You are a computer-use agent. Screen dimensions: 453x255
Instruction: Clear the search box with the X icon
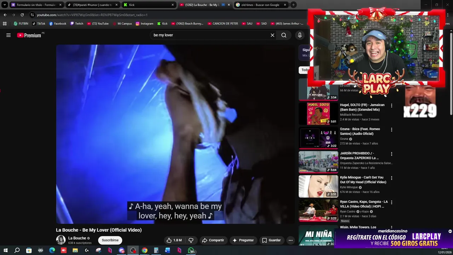273,35
